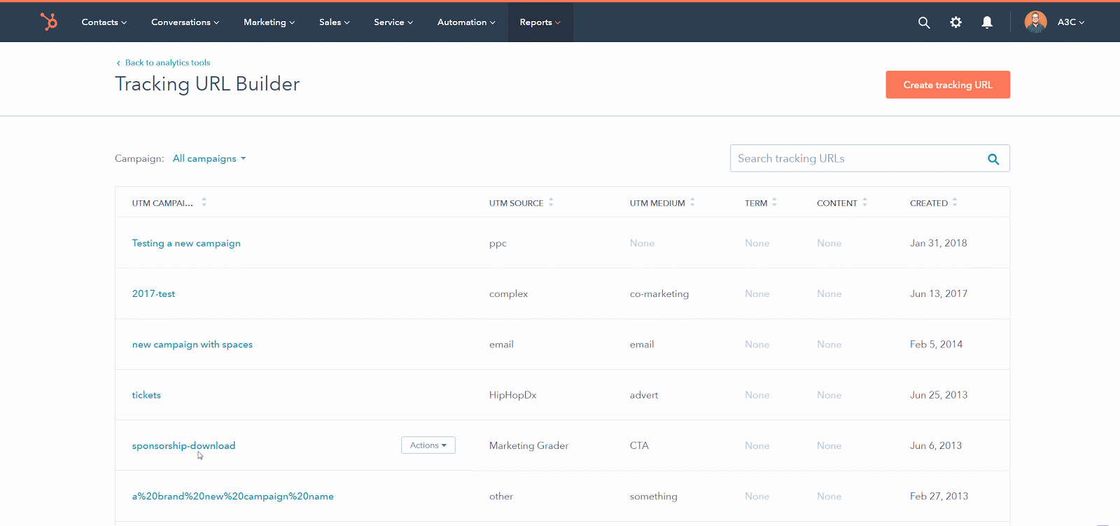Open the search magnifier in top bar
The width and height of the screenshot is (1120, 526).
[924, 22]
